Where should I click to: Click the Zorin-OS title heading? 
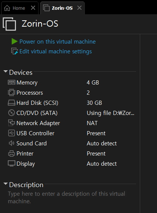click(x=40, y=24)
